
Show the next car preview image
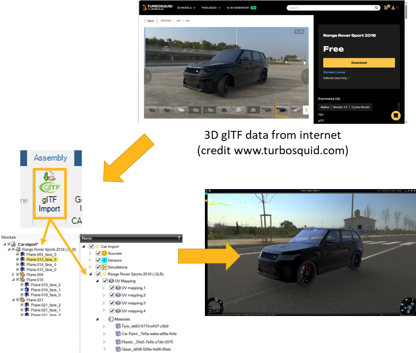pos(305,76)
